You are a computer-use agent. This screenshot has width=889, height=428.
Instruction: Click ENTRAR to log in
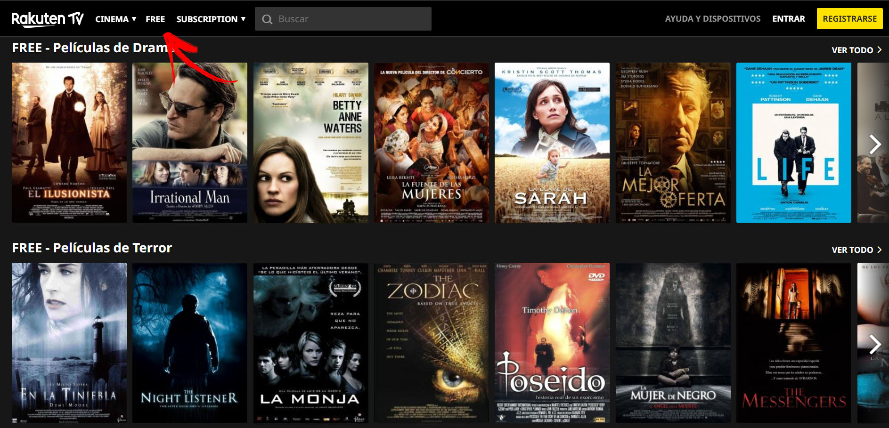coord(788,19)
